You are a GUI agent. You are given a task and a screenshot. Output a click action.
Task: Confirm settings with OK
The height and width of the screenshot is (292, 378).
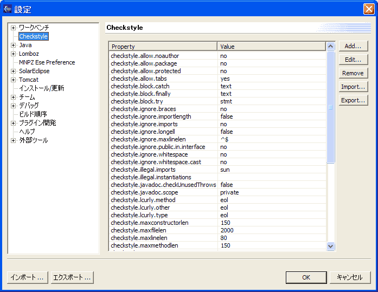coord(306,277)
